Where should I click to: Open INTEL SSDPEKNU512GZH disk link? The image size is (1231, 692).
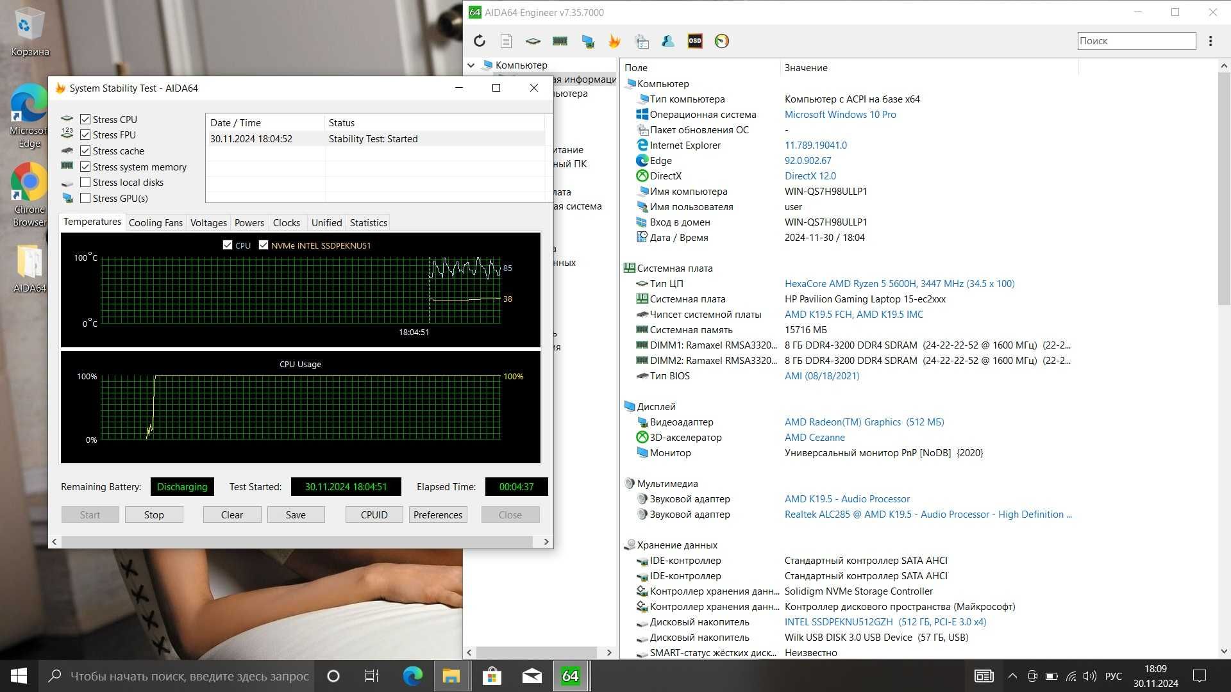885,622
